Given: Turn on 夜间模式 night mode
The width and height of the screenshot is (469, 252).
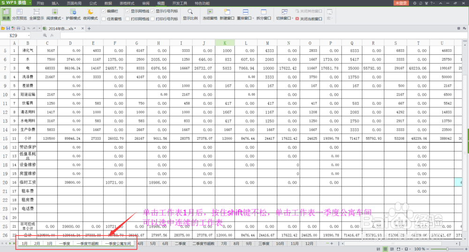Looking at the screenshot, I should click(x=91, y=15).
